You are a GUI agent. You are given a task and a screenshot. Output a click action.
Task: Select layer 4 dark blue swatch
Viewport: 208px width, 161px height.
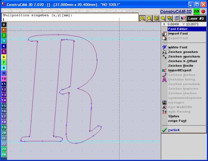[4, 46]
